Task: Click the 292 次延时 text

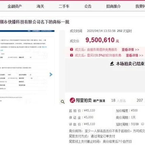Action: [x=124, y=31]
